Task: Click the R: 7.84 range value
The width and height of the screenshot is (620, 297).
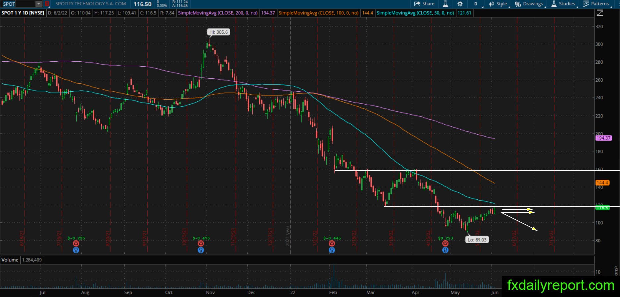Action: click(167, 13)
